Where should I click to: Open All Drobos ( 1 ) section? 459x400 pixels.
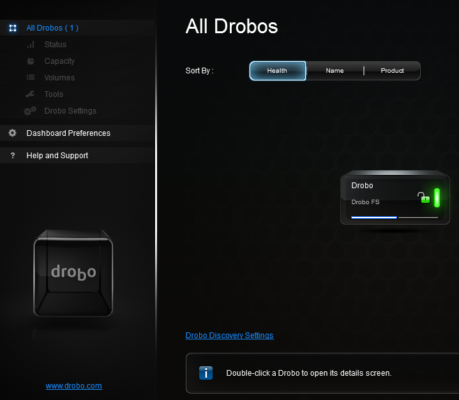pos(77,28)
